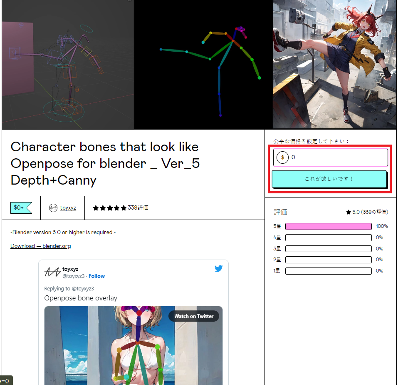Click the 100% label next to the 5星 bar
Viewport: 398px width, 385px height.
point(382,226)
